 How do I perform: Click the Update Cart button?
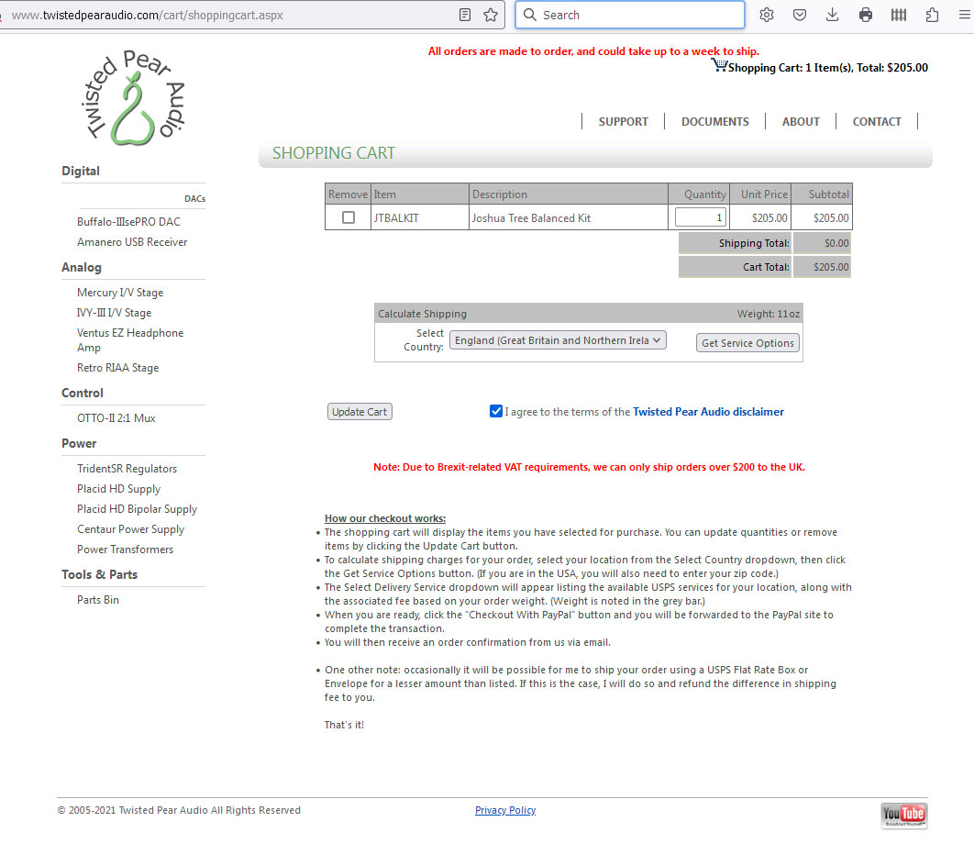coord(360,412)
